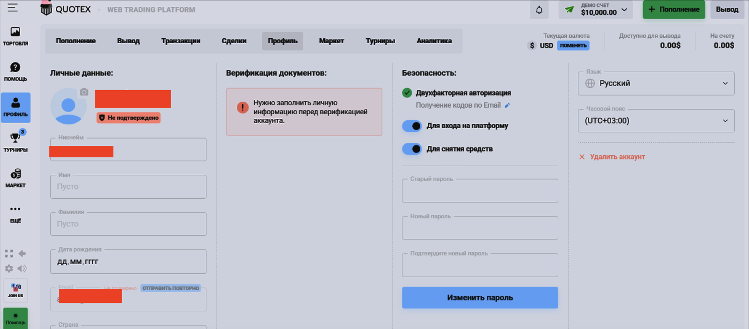
Task: Focus the Никнейм input field
Action: (128, 149)
